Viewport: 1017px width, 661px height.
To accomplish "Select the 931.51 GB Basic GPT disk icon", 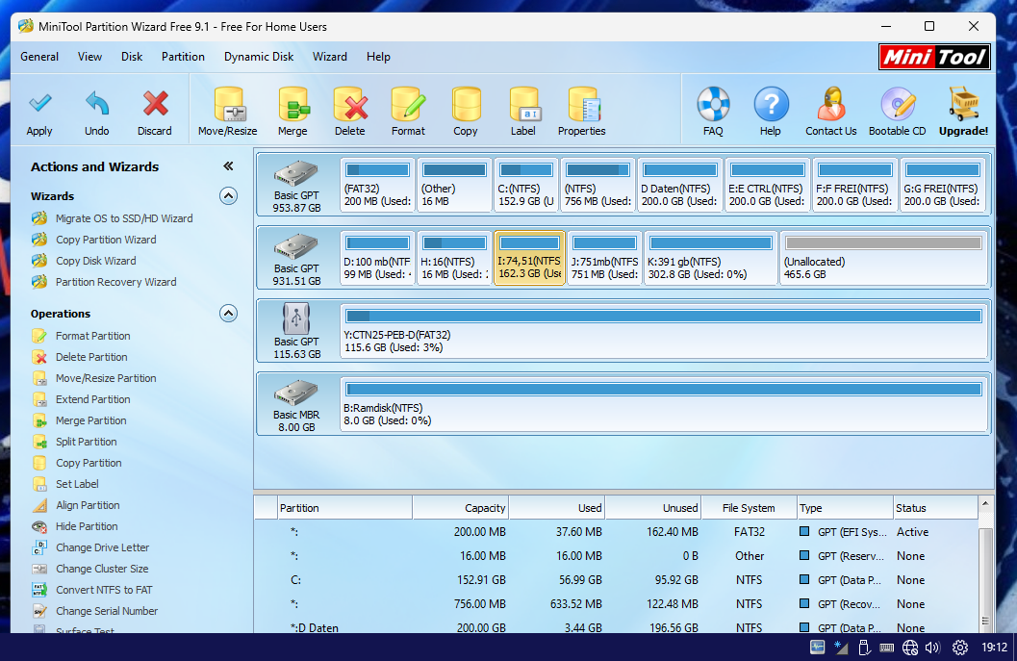I will (x=295, y=246).
